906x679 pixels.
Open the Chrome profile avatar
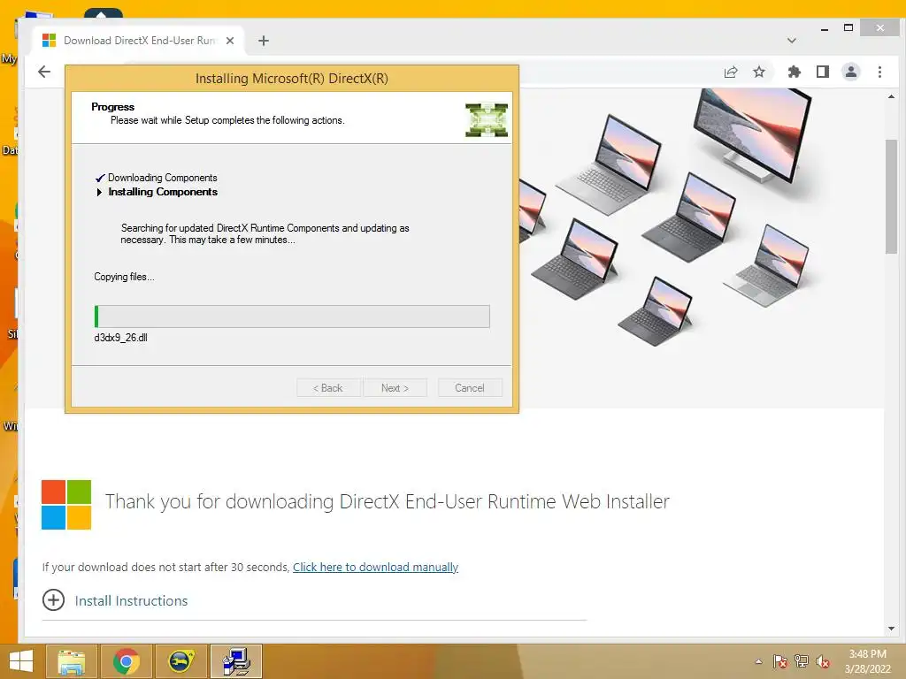point(850,72)
